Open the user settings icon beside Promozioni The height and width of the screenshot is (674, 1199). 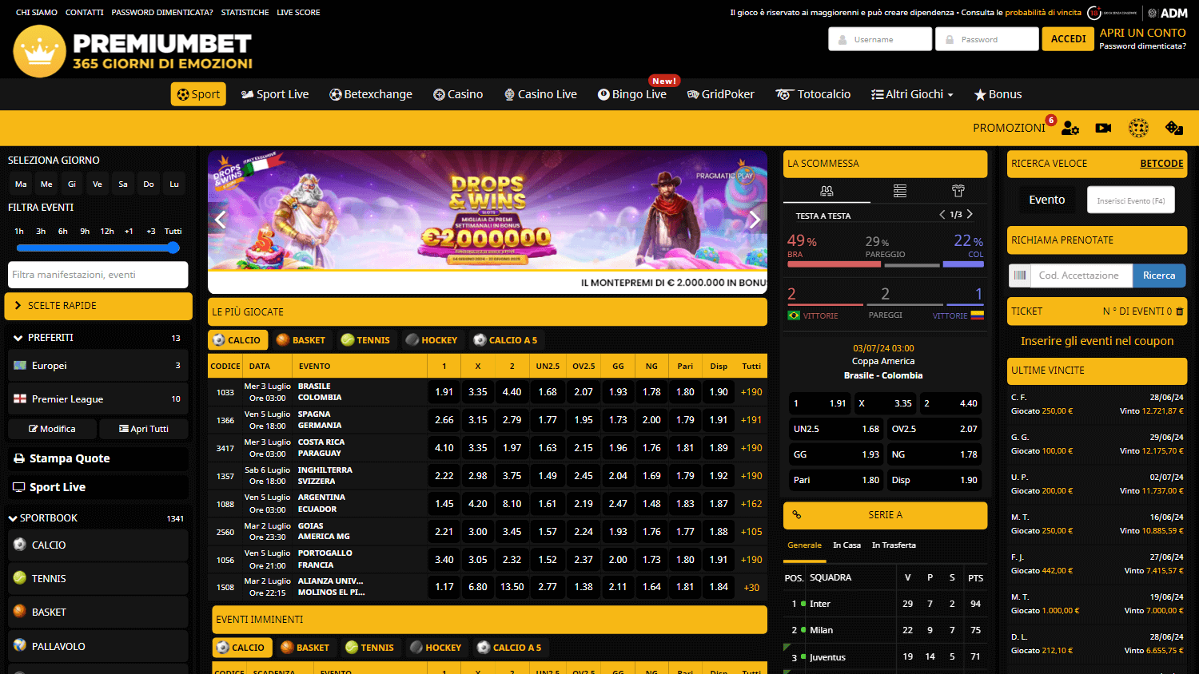[x=1070, y=128]
